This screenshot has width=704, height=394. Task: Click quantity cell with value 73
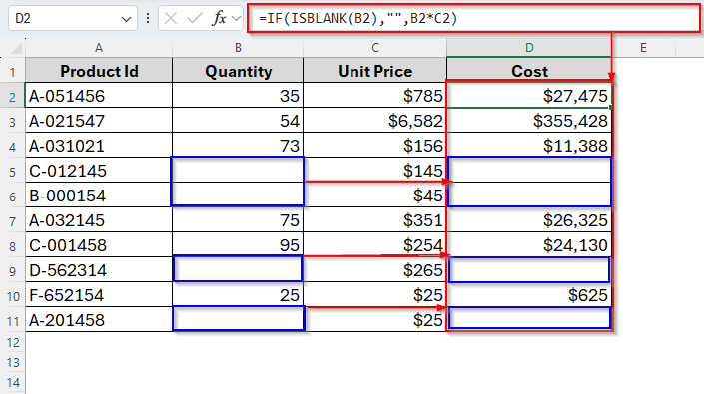point(238,146)
